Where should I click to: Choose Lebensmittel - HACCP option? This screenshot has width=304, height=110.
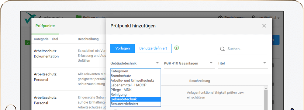tap(136, 85)
